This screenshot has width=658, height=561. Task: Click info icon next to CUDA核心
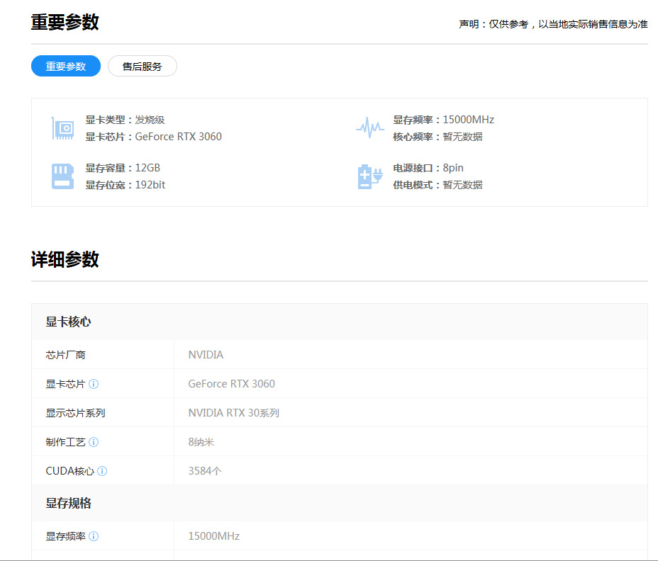point(102,471)
